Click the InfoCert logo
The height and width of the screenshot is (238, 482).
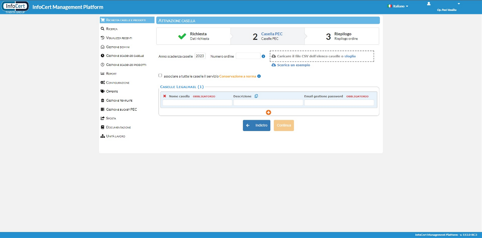pos(15,7)
